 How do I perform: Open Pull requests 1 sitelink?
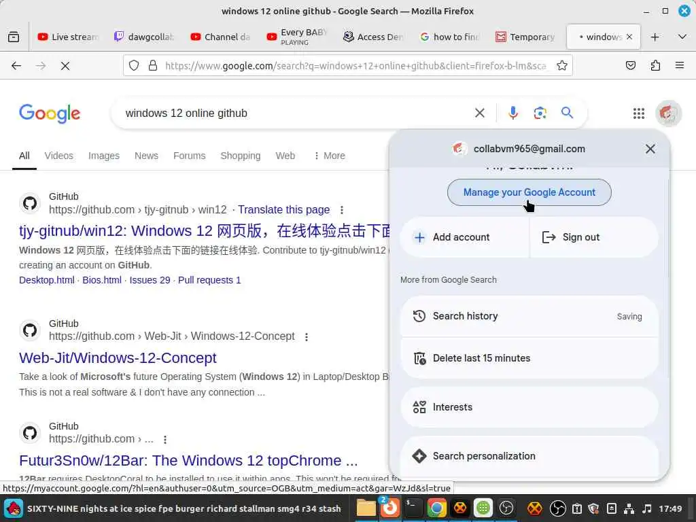pyautogui.click(x=209, y=280)
